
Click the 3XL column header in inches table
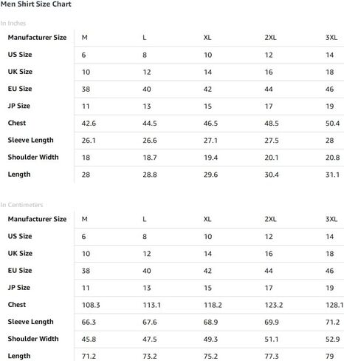tap(331, 38)
